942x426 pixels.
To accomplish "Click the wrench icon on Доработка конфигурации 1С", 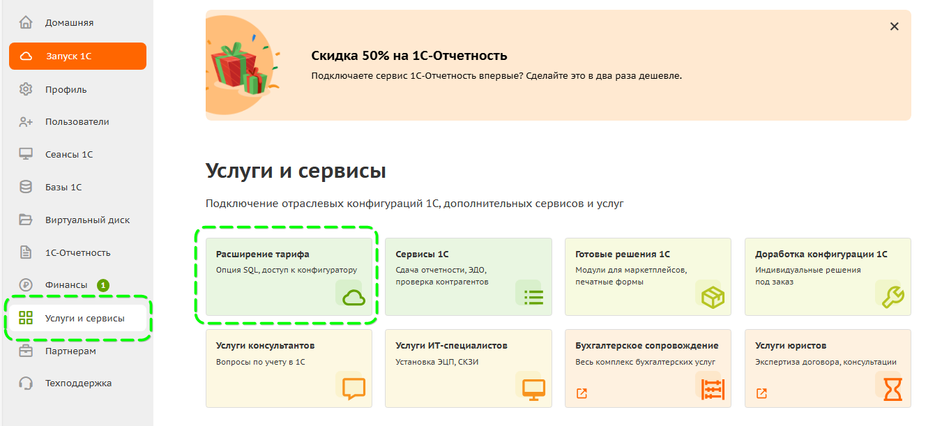I will (892, 298).
